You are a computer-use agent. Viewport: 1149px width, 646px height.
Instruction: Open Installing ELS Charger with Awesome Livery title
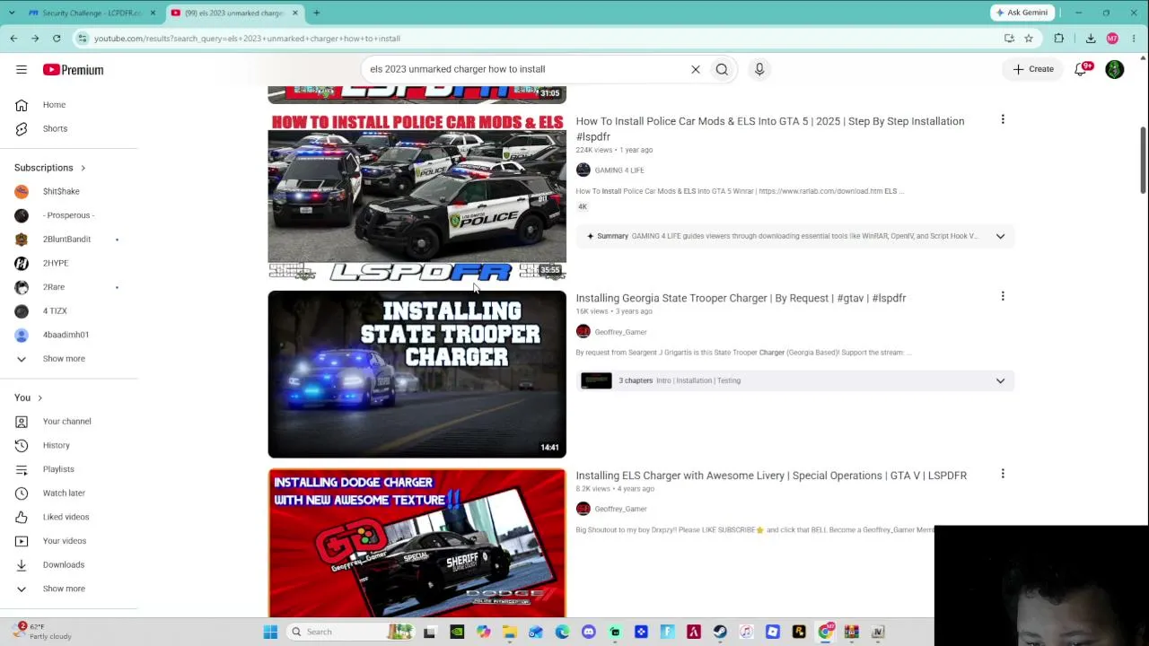771,476
